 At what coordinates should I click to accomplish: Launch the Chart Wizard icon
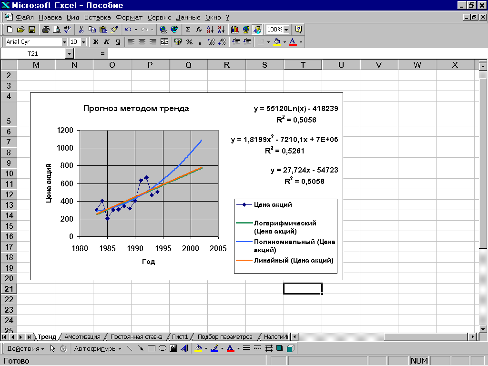[x=234, y=30]
